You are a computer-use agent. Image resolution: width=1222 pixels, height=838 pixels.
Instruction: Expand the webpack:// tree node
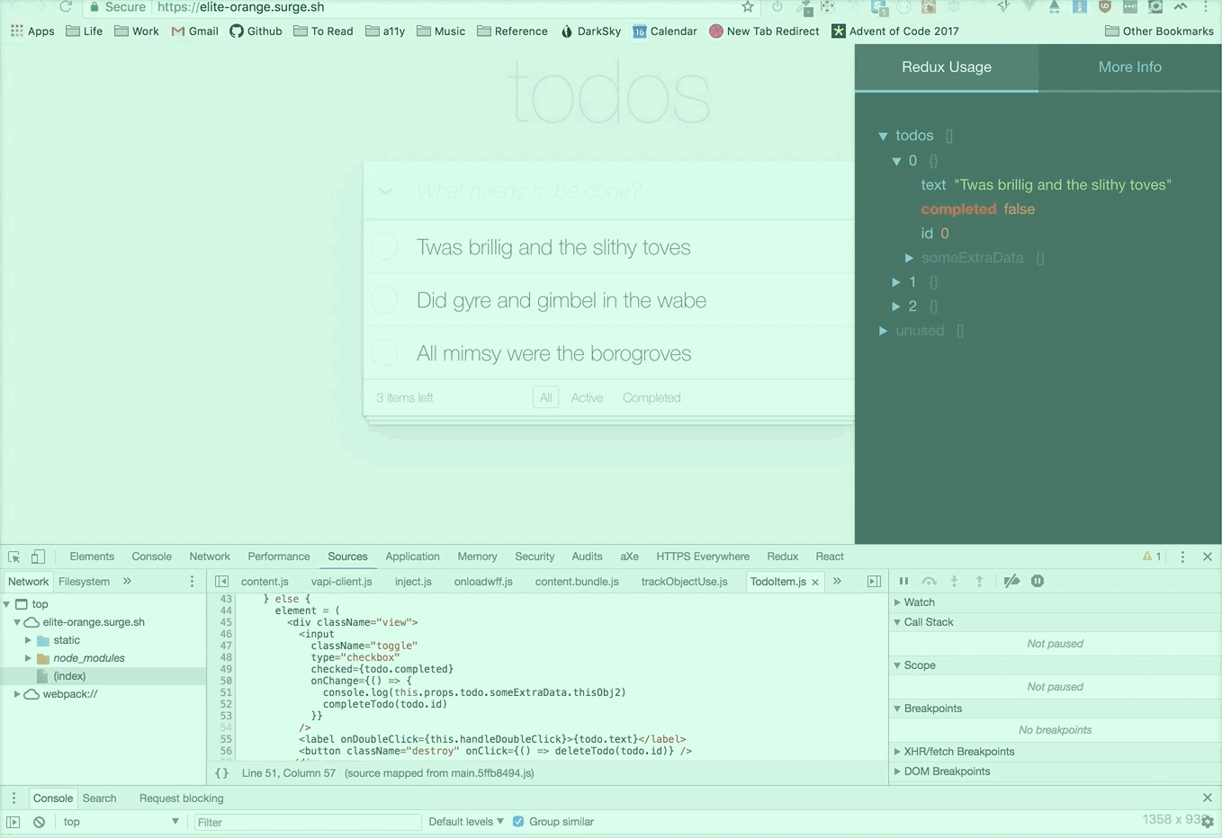click(x=17, y=694)
